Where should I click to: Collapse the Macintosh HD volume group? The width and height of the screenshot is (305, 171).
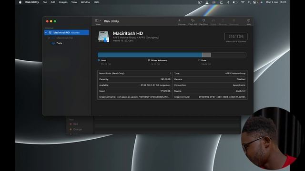(46, 33)
